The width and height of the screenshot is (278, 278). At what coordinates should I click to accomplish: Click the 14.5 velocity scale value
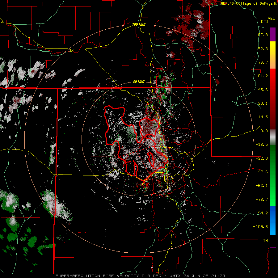tap(263, 117)
